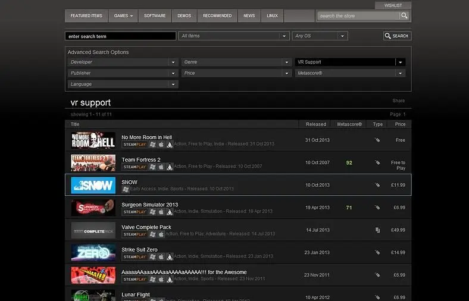Screen dimensions: 469x301
Task: Go to the Software tab
Action: (x=155, y=15)
